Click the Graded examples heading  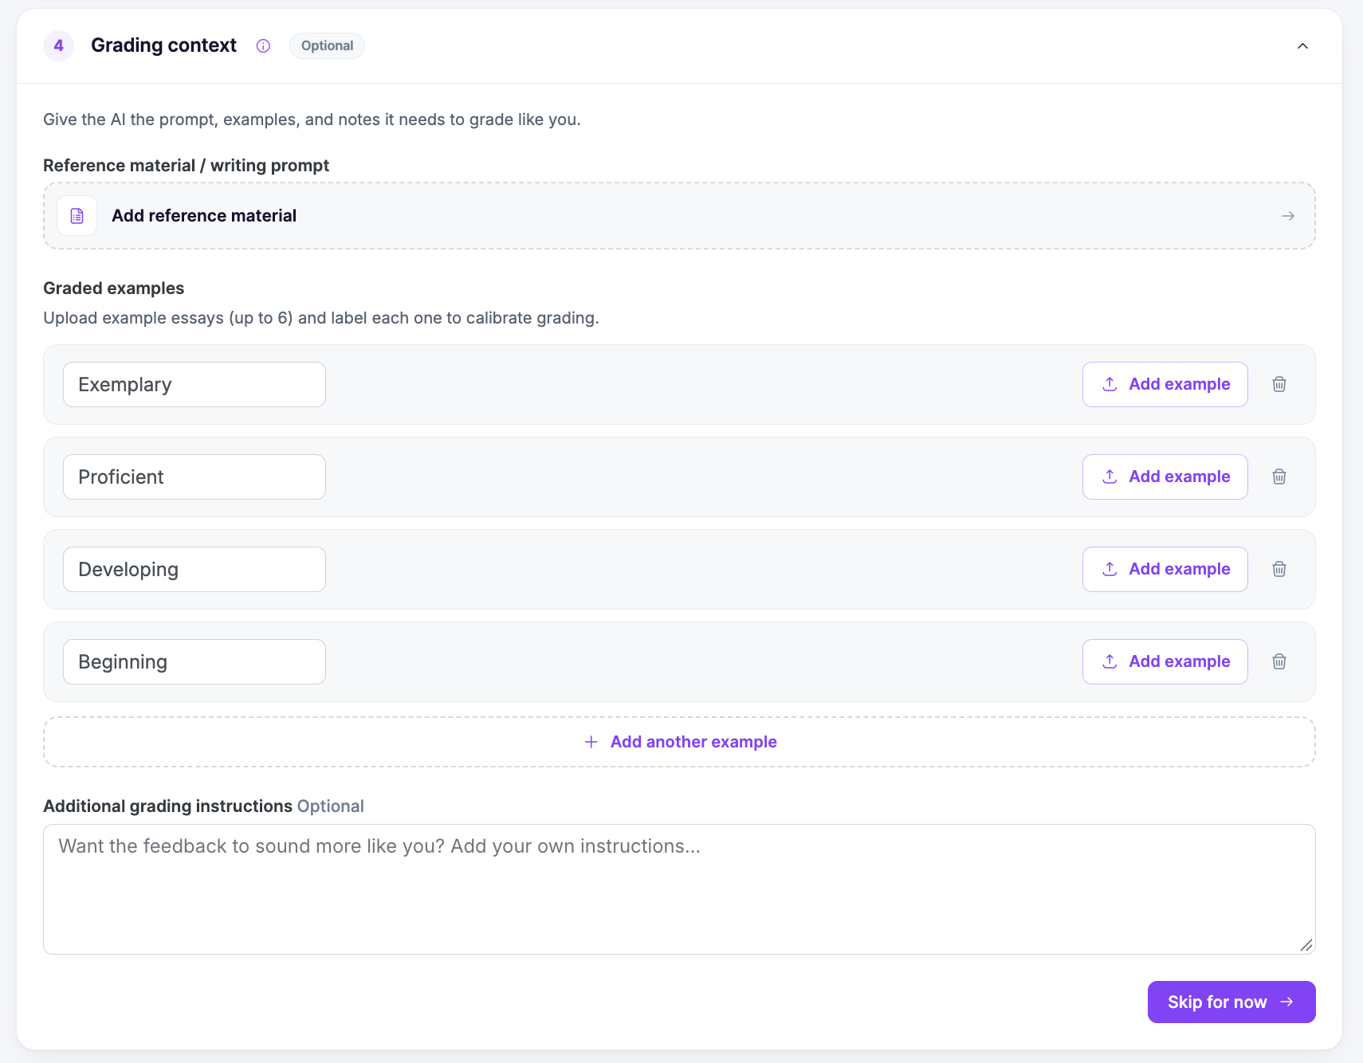point(113,288)
